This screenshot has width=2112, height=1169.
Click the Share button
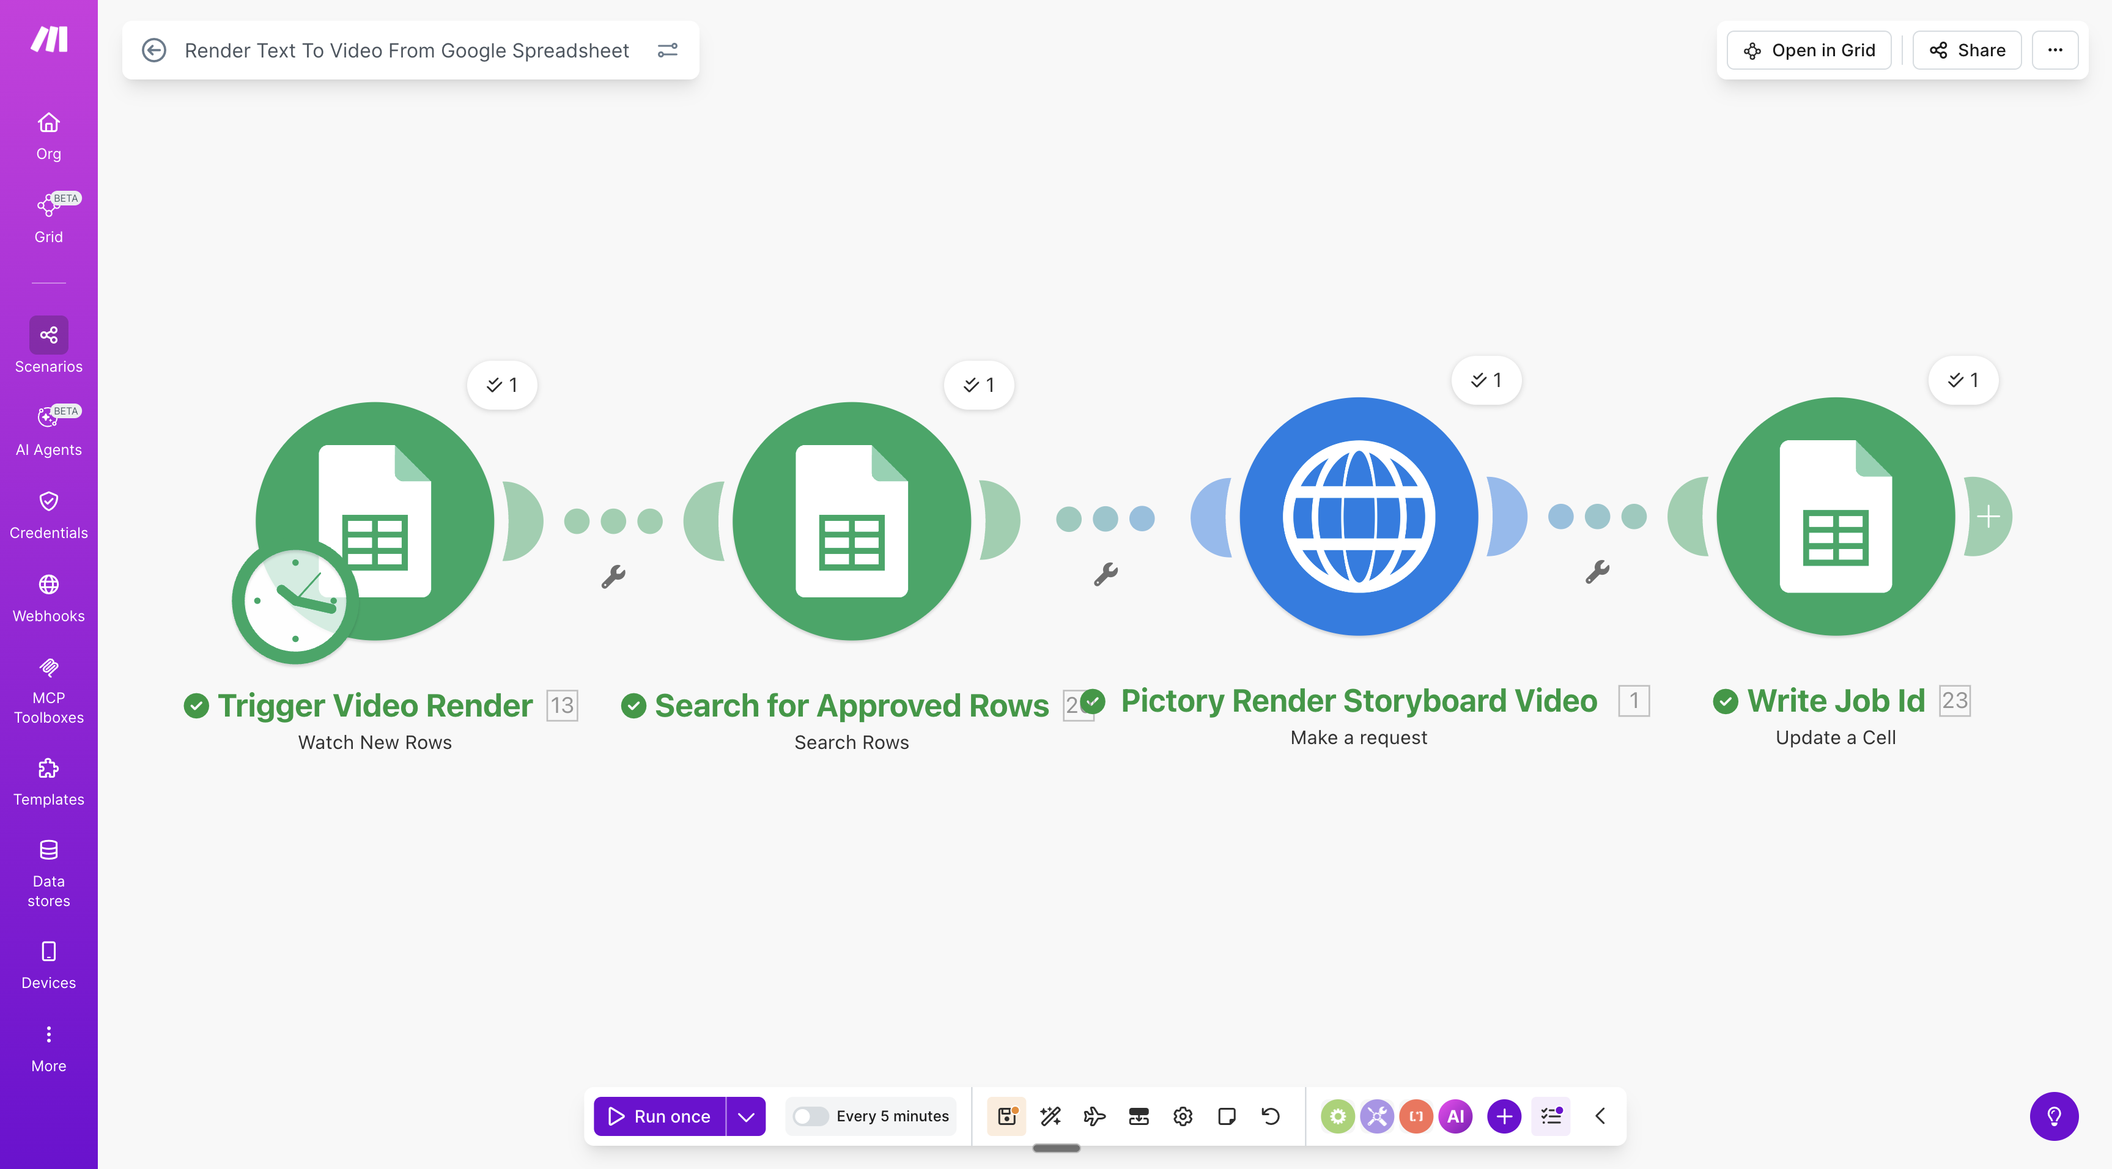[x=1966, y=50]
